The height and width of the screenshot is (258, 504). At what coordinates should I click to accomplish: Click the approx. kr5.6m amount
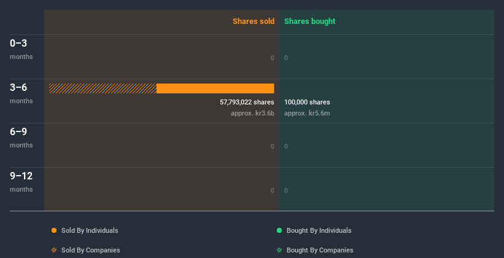[307, 113]
